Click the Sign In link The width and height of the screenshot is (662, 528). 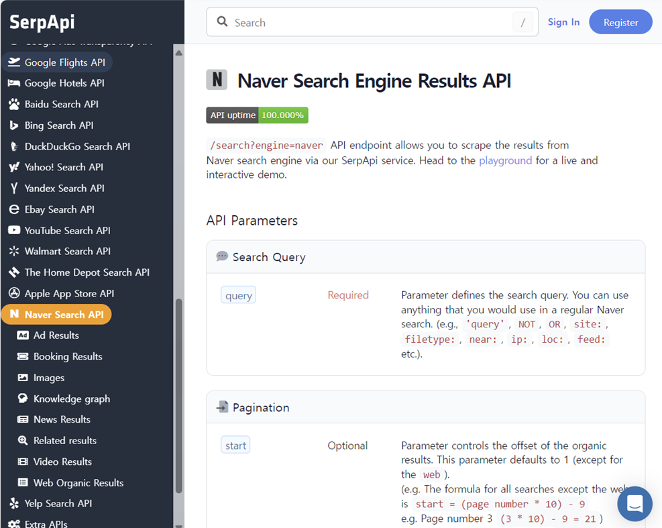(563, 22)
